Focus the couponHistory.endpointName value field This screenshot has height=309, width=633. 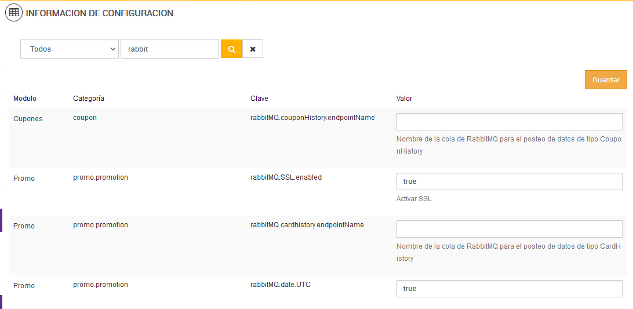point(509,122)
